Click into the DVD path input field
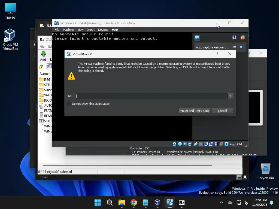 coord(152,96)
